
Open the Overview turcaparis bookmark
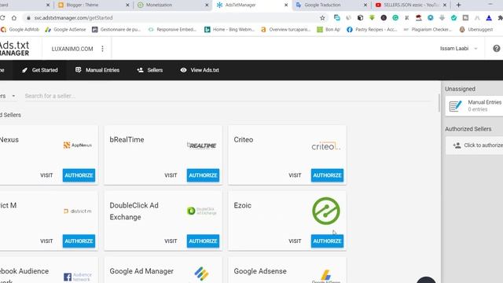tap(285, 30)
